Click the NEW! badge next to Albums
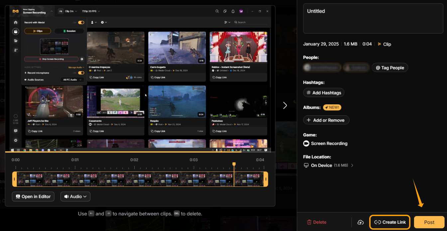The height and width of the screenshot is (231, 447). (332, 107)
